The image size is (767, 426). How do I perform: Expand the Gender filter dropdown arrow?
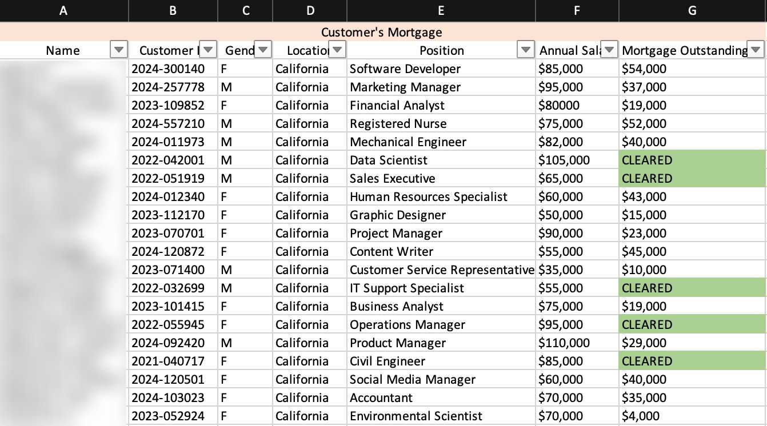262,50
